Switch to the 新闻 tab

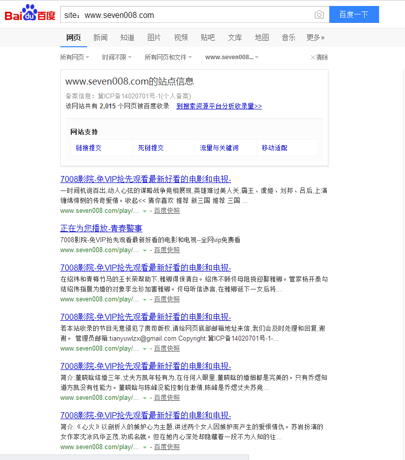[x=100, y=38]
